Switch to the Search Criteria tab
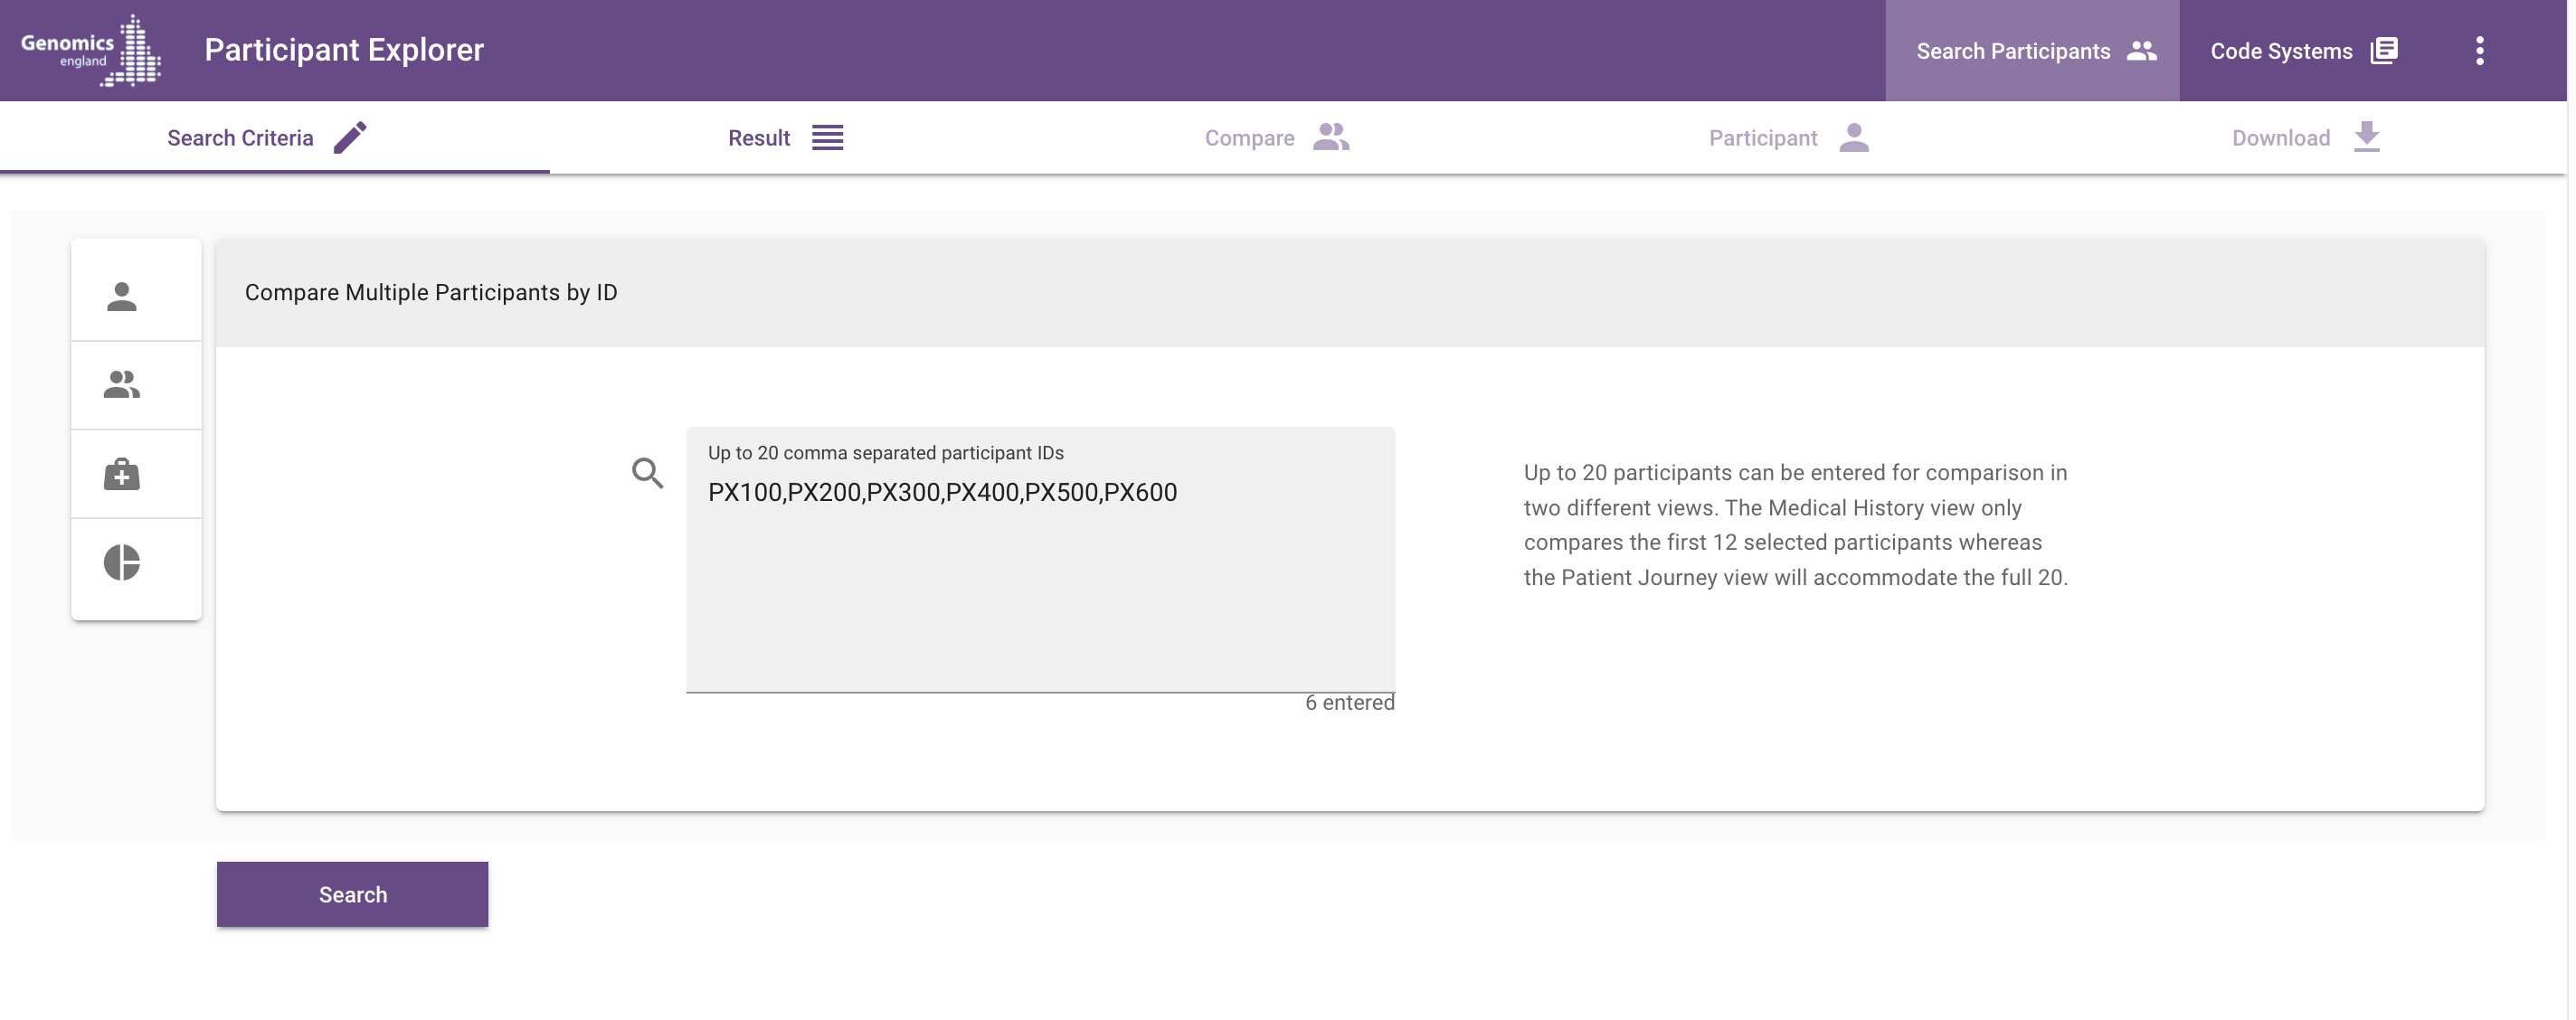Image resolution: width=2576 pixels, height=1020 pixels. point(274,138)
